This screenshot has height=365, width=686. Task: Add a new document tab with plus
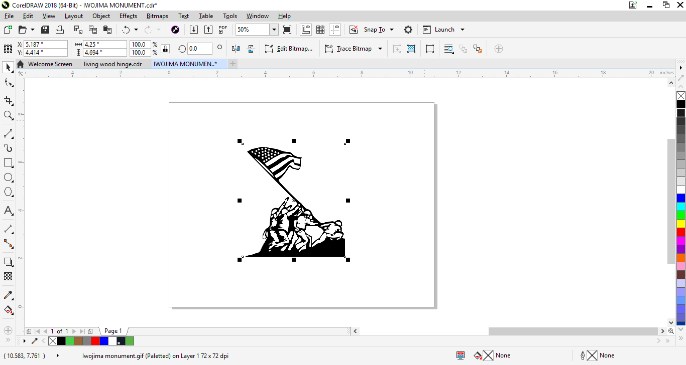(233, 64)
